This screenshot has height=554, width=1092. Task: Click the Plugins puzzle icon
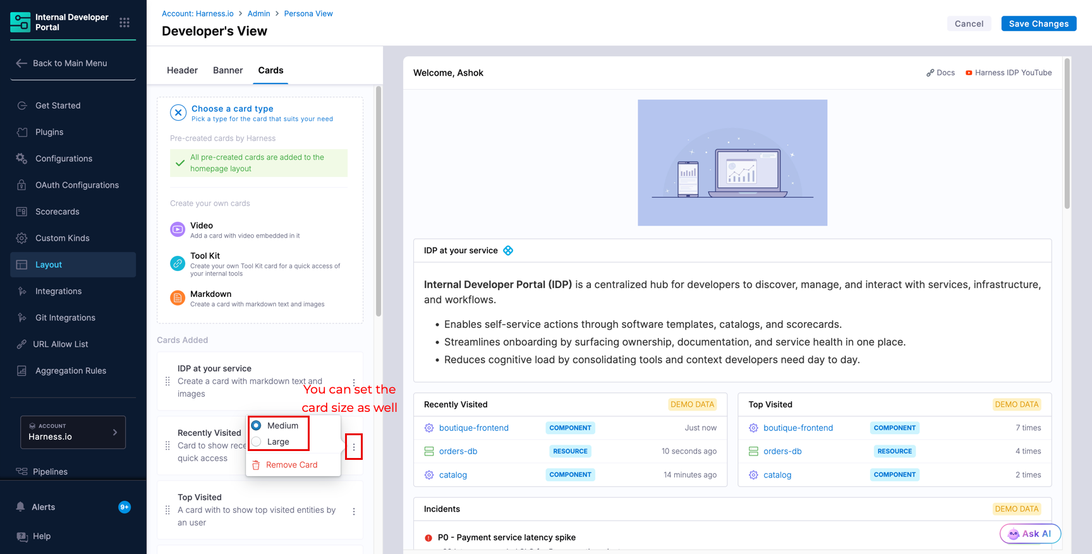click(22, 132)
